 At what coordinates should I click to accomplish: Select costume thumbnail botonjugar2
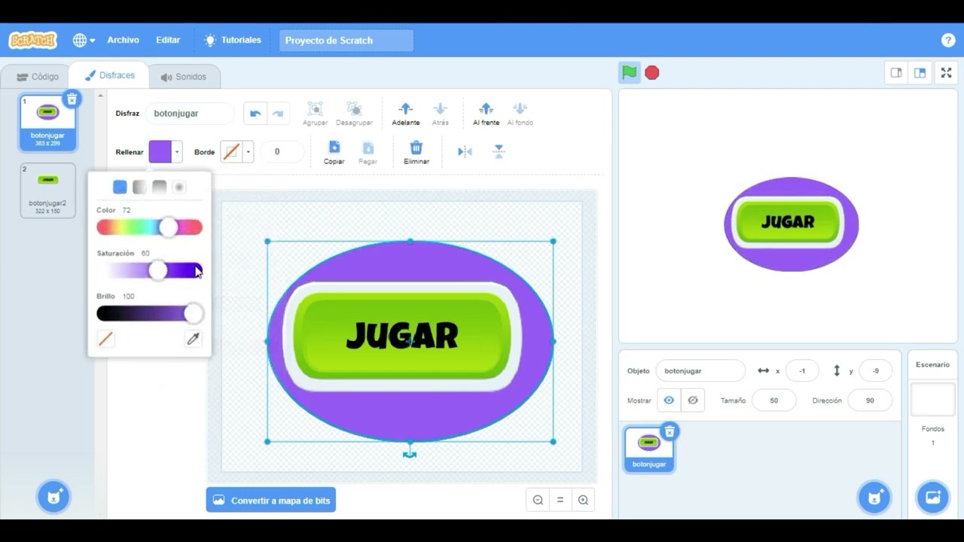click(47, 190)
